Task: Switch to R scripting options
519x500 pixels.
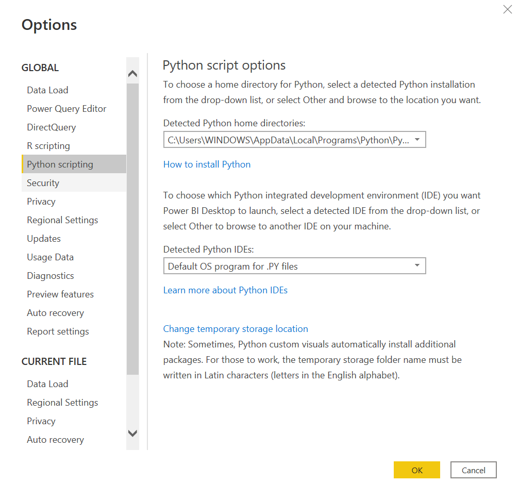Action: 48,146
